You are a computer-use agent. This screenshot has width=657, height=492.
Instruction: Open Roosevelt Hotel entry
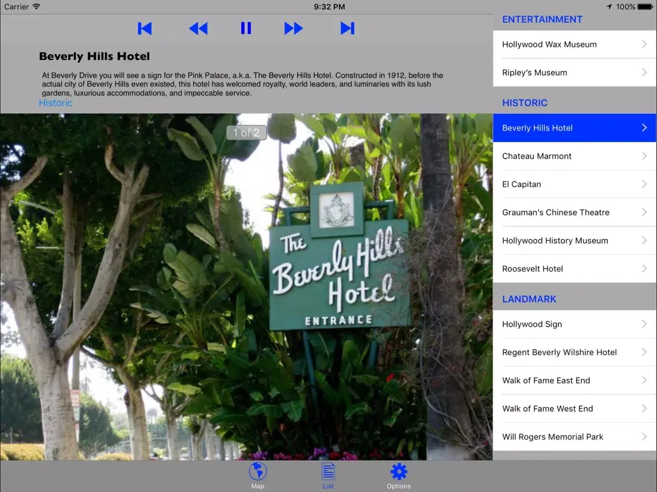[574, 269]
